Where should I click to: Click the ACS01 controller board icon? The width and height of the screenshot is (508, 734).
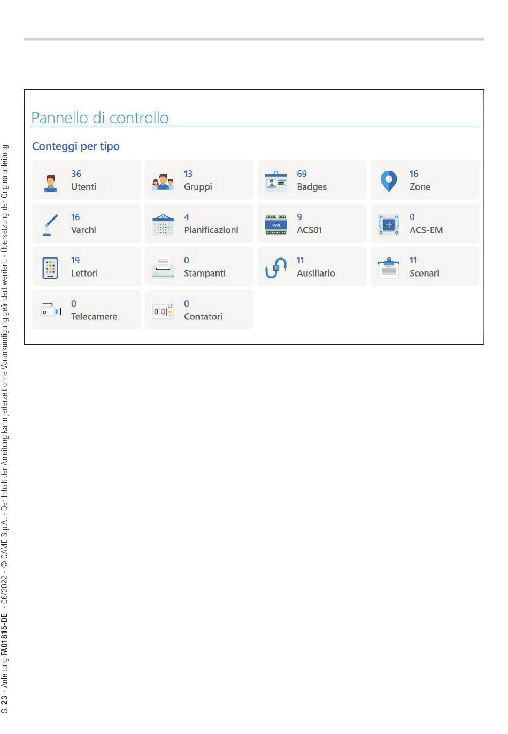click(276, 225)
